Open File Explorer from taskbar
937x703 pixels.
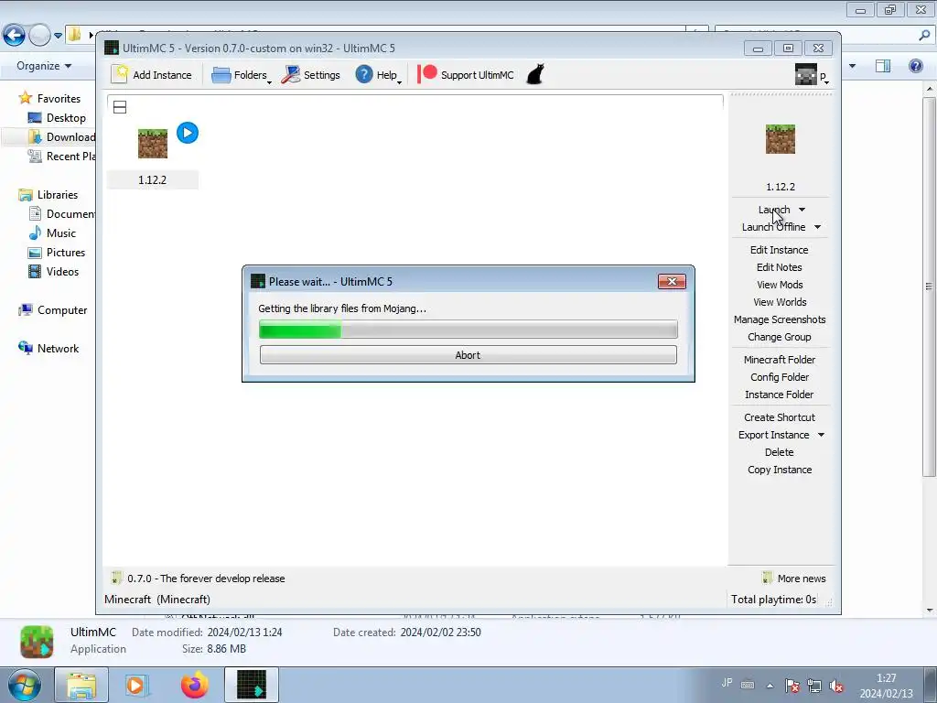(x=81, y=685)
